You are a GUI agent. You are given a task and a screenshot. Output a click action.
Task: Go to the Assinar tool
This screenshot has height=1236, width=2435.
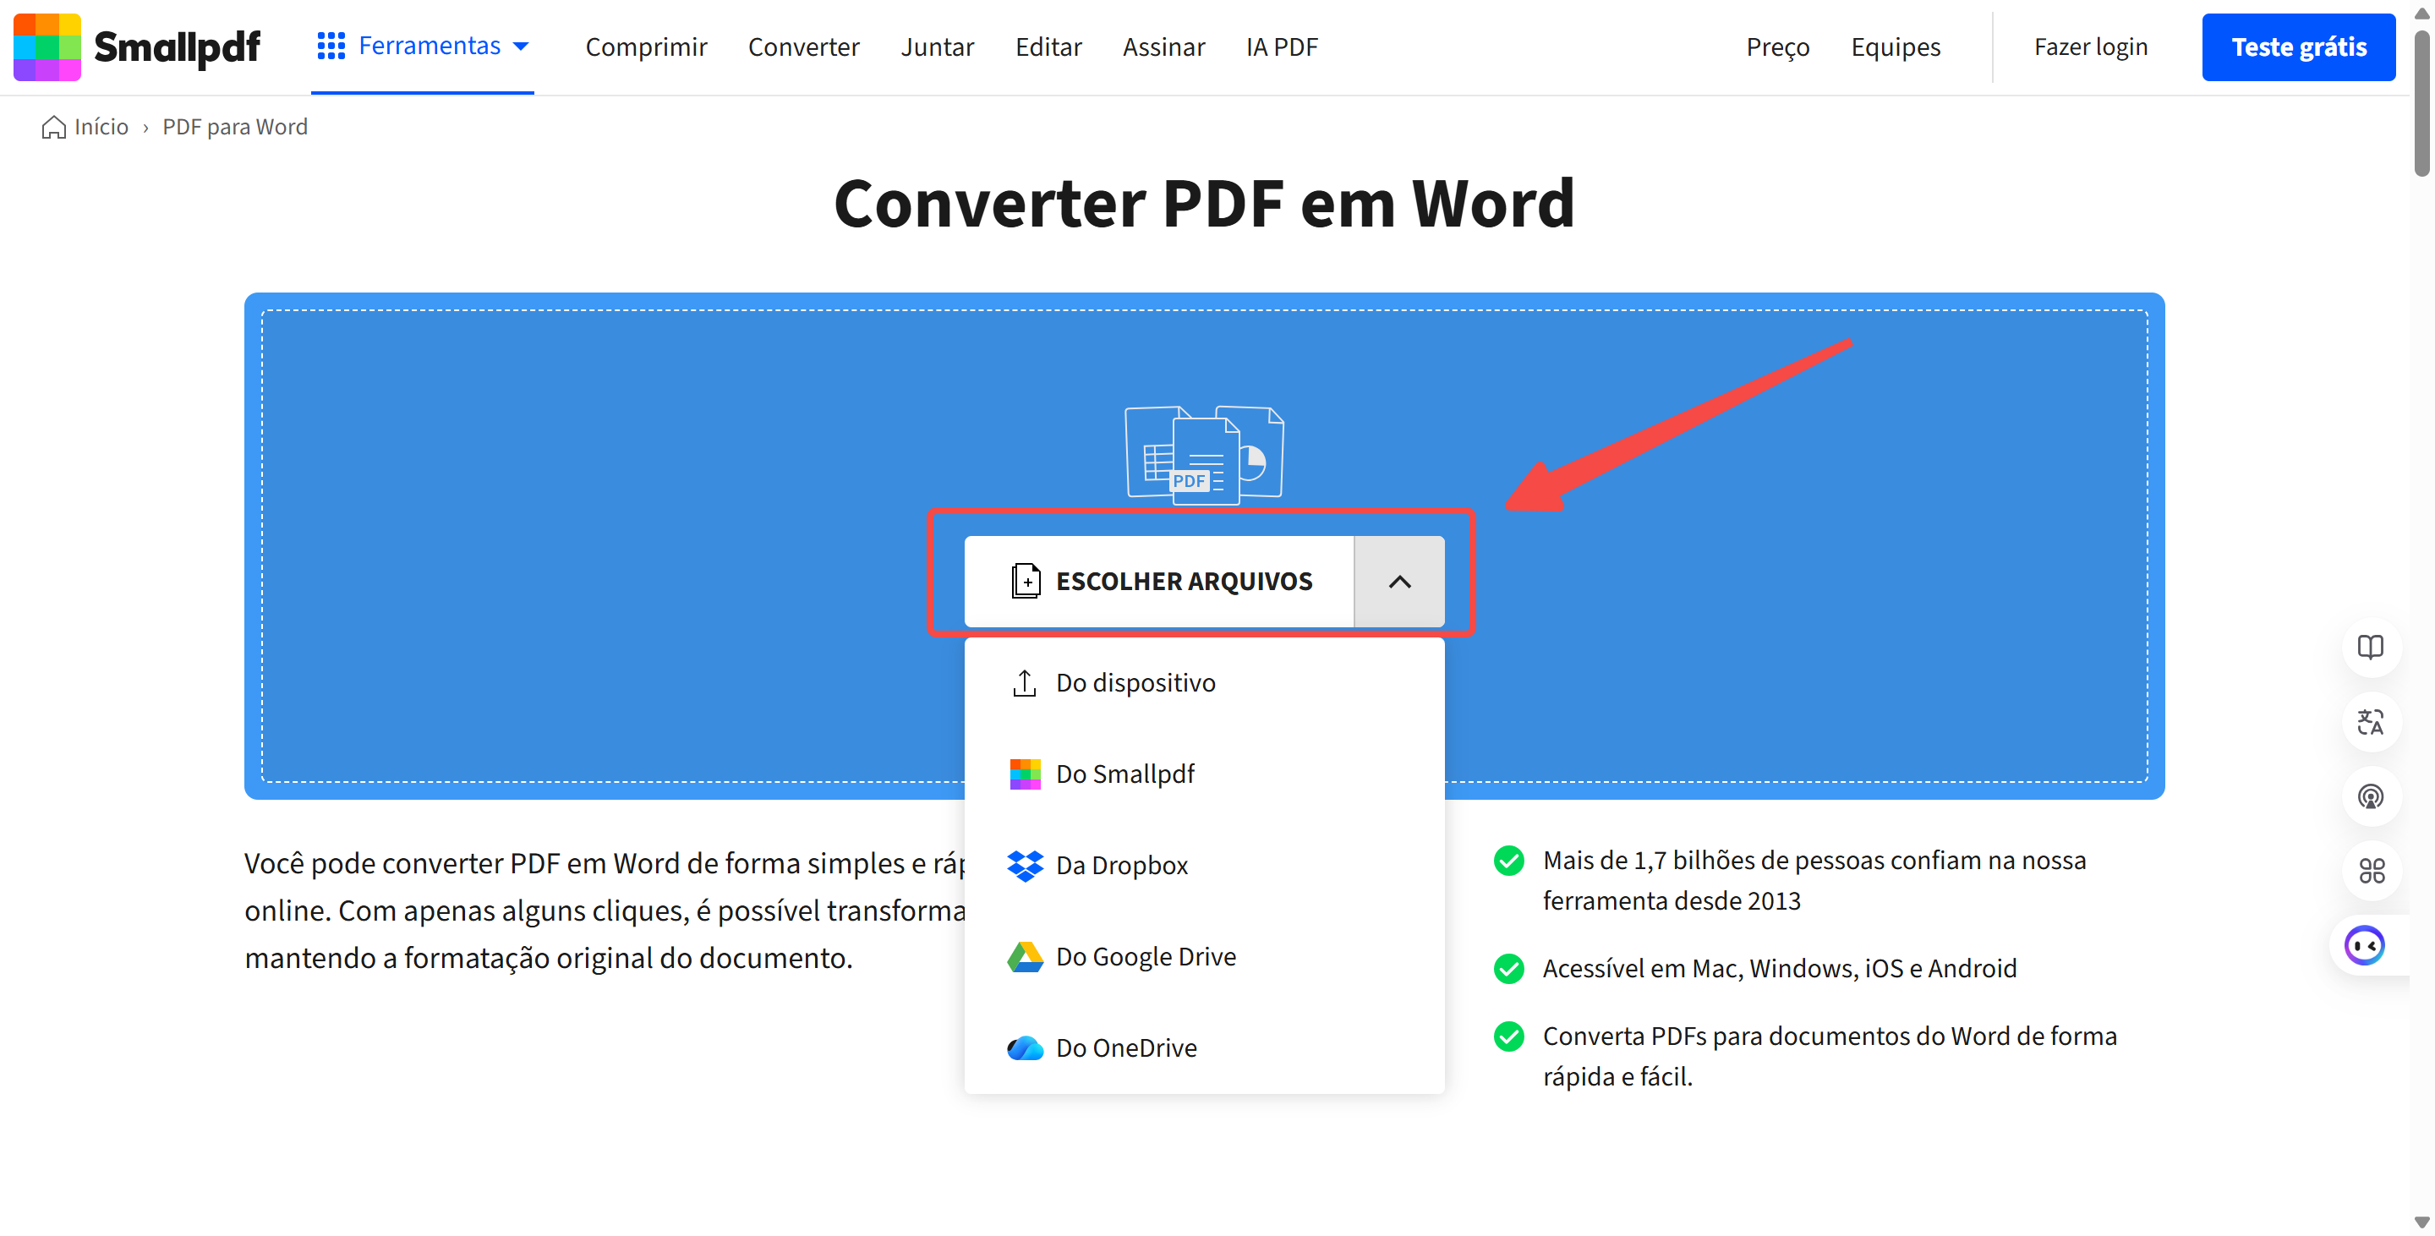pyautogui.click(x=1163, y=46)
